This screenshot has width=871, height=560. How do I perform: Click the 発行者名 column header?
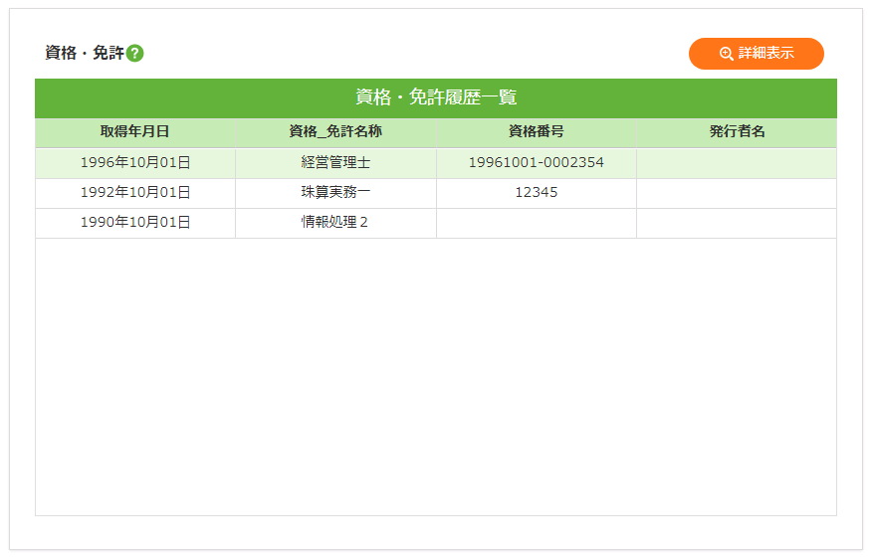(x=737, y=132)
